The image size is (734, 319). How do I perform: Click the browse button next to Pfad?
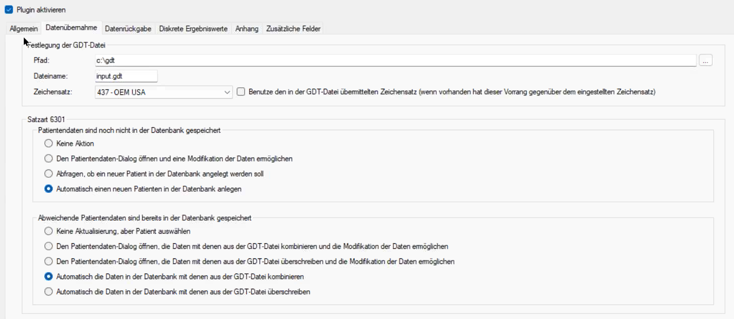tap(705, 61)
